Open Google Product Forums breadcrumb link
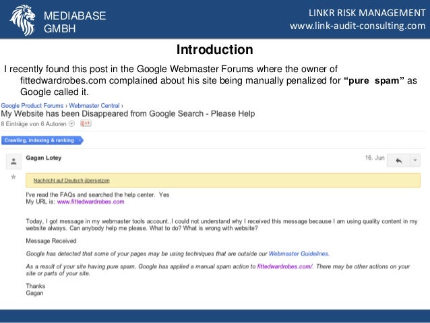The width and height of the screenshot is (430, 323). [x=32, y=106]
